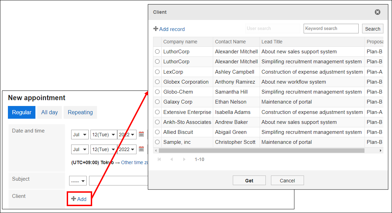Open the calendar picker for the end date
The width and height of the screenshot is (392, 213).
pos(141,149)
